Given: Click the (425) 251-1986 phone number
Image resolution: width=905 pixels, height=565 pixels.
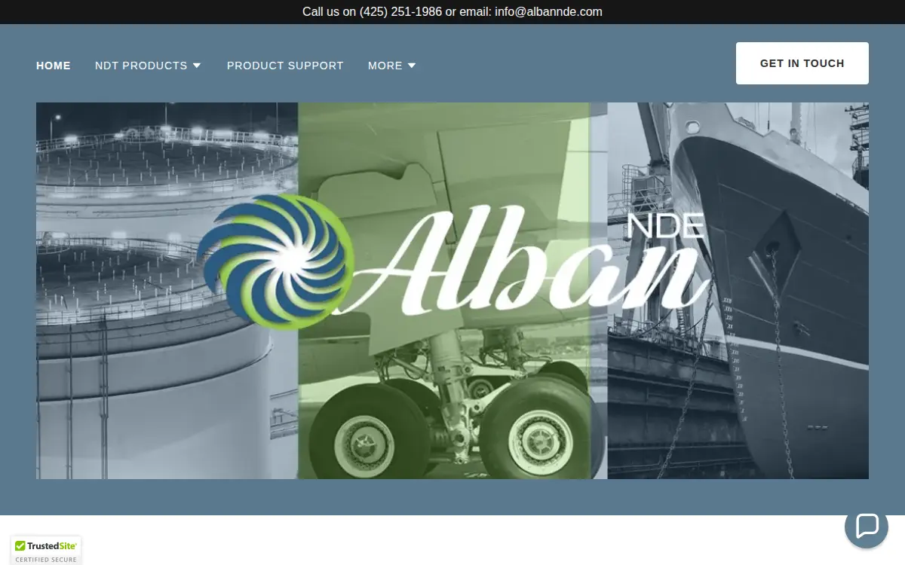Looking at the screenshot, I should click(400, 12).
